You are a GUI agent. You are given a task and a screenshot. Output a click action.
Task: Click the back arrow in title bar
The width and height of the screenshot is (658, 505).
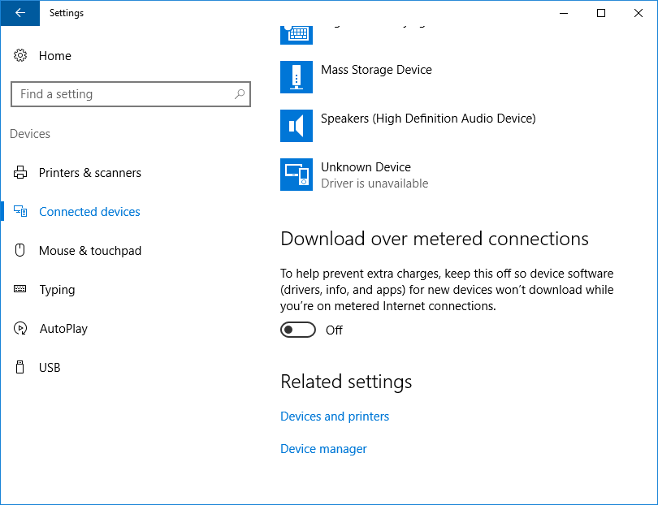(20, 13)
